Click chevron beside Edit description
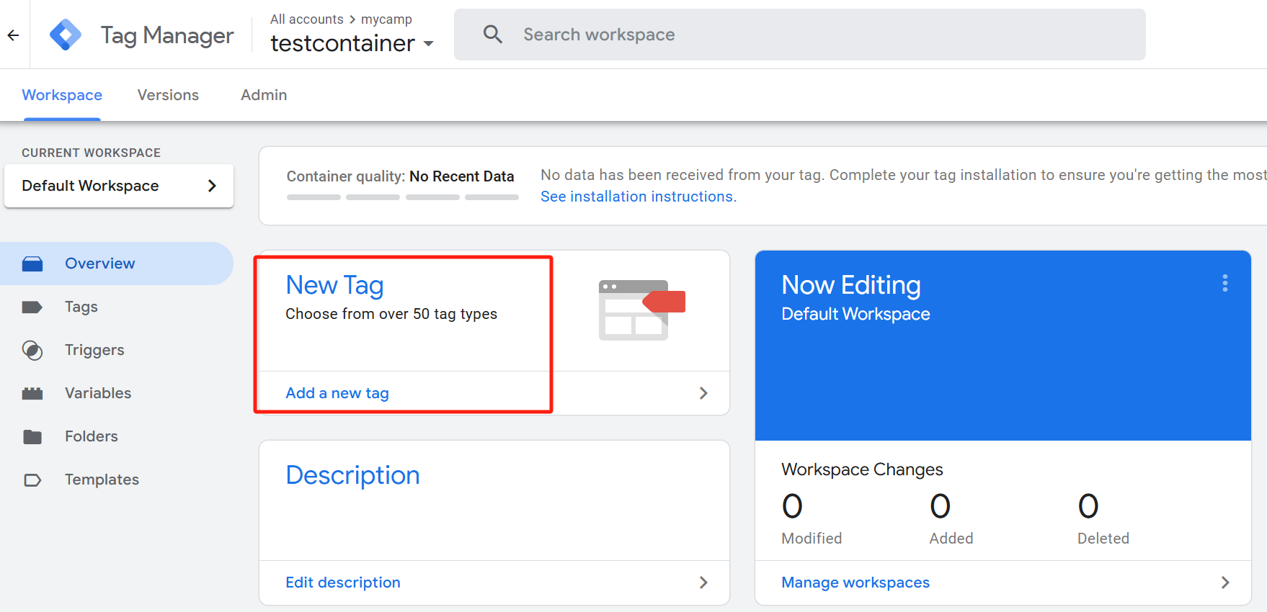The image size is (1267, 612). [703, 582]
